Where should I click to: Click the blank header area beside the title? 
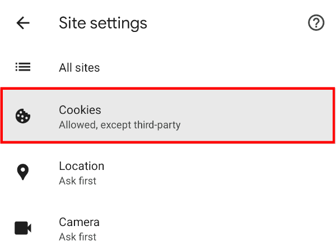click(224, 23)
